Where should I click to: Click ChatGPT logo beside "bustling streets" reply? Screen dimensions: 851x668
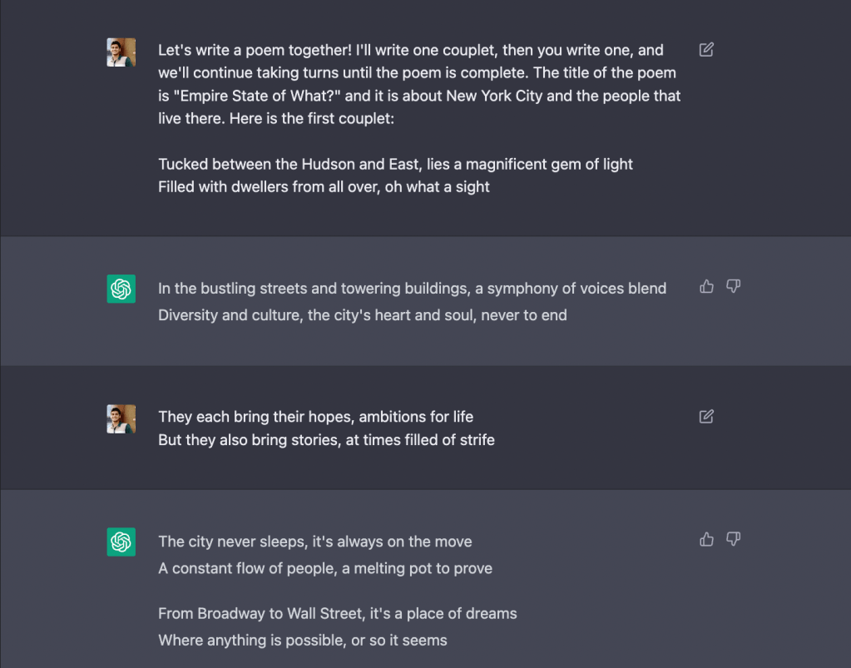121,289
